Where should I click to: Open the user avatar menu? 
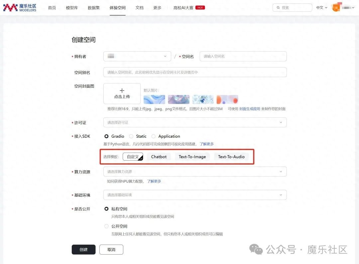pos(337,7)
